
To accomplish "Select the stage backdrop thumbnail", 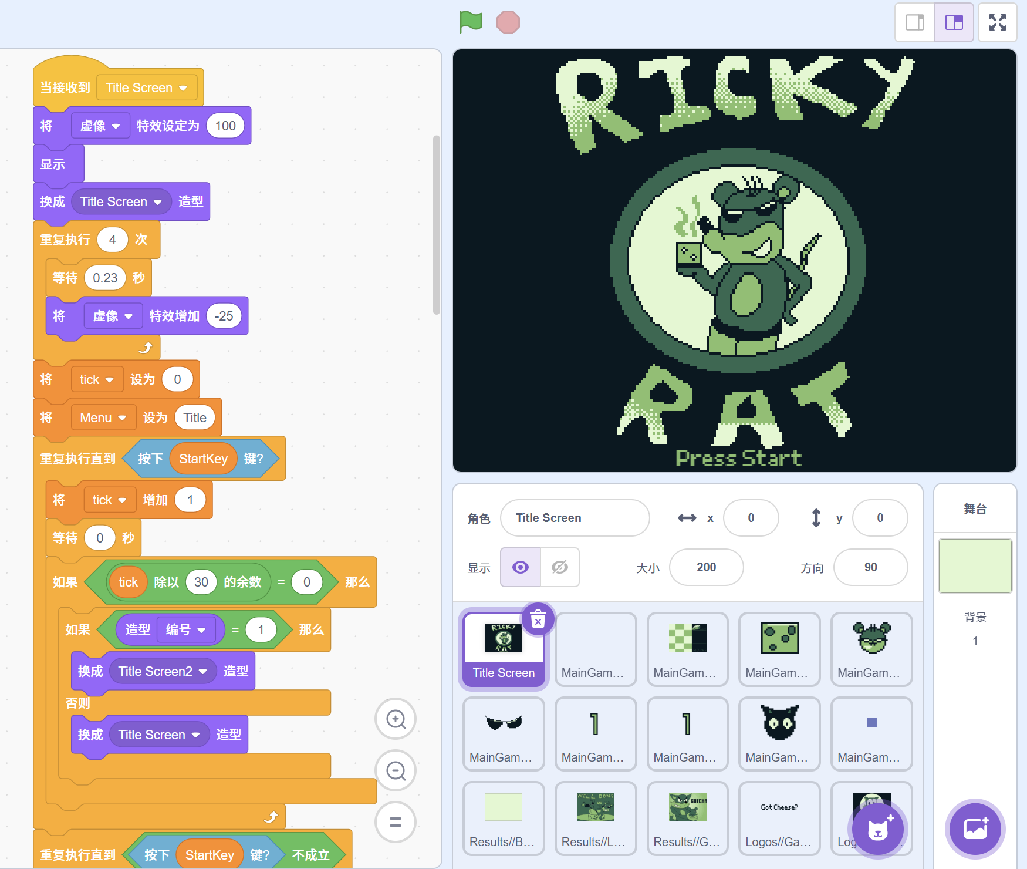I will [975, 566].
